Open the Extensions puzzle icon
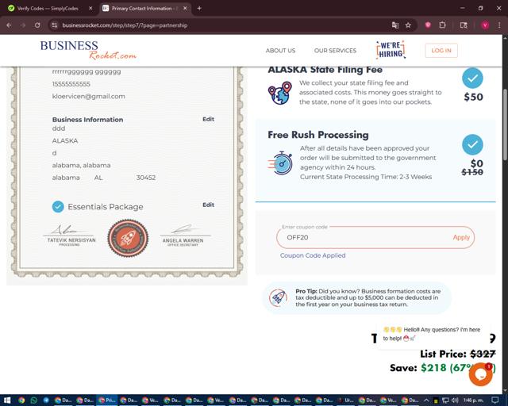Image resolution: width=508 pixels, height=406 pixels. coord(442,25)
